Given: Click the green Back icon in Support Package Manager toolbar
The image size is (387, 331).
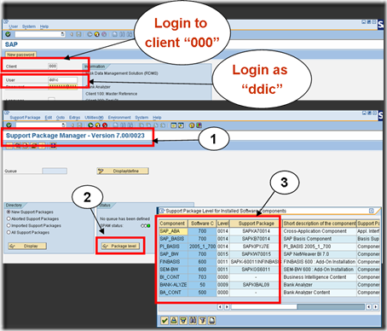Looking at the screenshot, I should 90,125.
